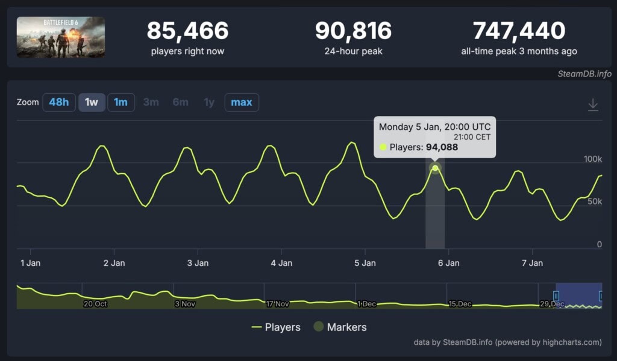Click the SteamDB.info watermark above the chart
This screenshot has height=361, width=617.
583,74
